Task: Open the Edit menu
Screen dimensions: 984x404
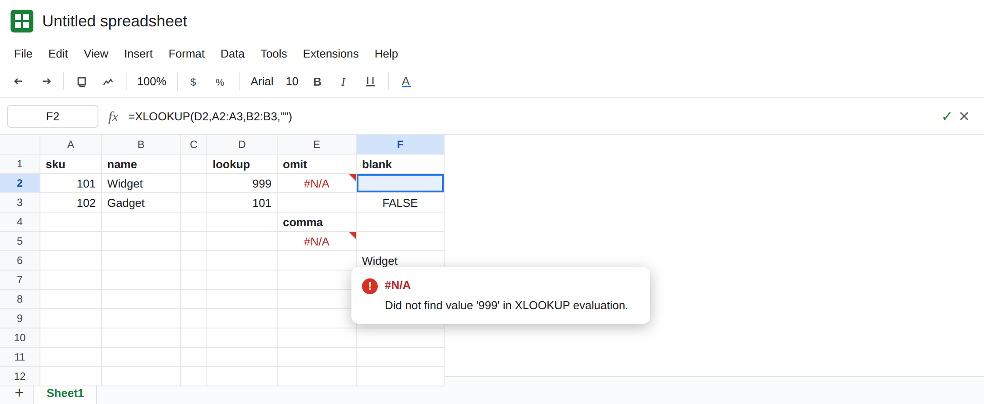Action: 58,54
